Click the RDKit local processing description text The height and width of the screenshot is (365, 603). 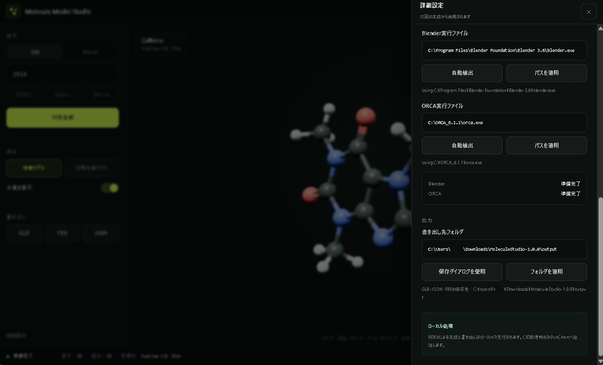(x=503, y=341)
